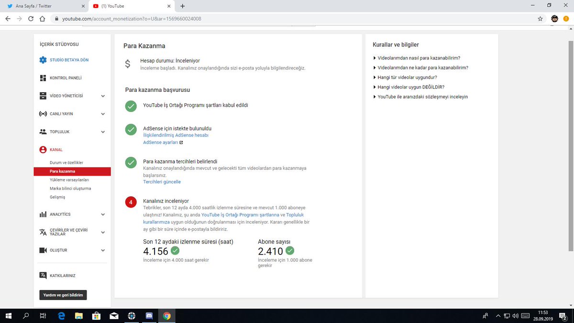Open Durum ve özellikler menu item
The image size is (574, 323).
(x=66, y=163)
